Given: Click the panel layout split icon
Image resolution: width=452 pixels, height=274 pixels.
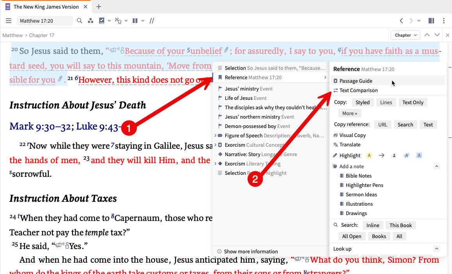Looking at the screenshot, I should [431, 21].
